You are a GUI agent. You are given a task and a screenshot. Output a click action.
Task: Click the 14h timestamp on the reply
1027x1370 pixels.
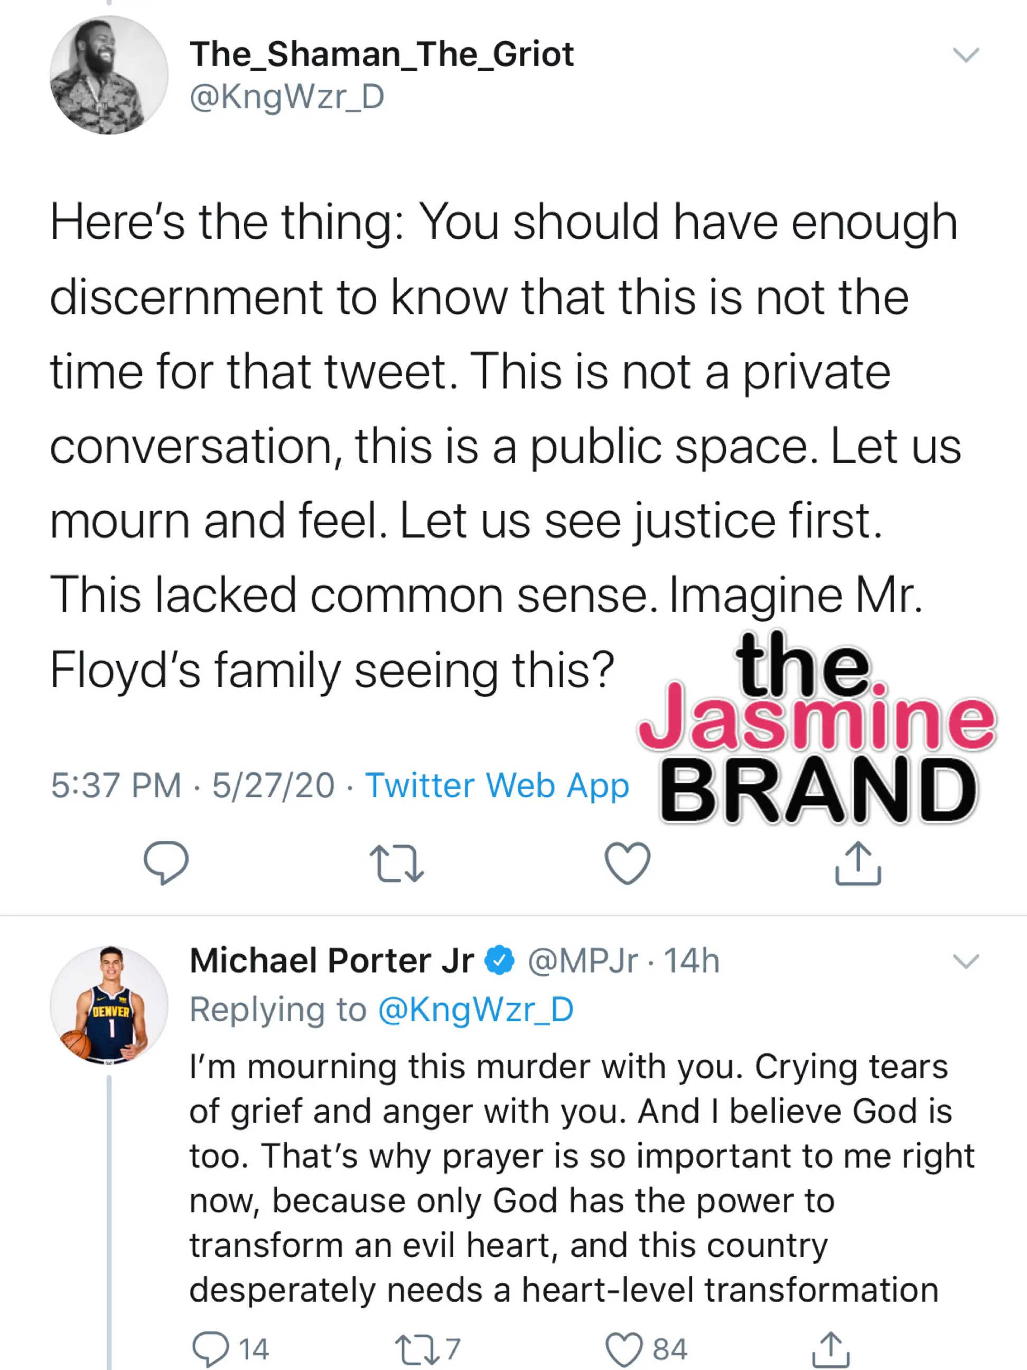[692, 960]
